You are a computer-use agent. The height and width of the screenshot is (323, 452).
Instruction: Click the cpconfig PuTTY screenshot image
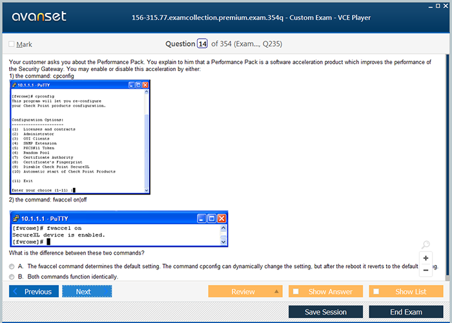(x=79, y=138)
